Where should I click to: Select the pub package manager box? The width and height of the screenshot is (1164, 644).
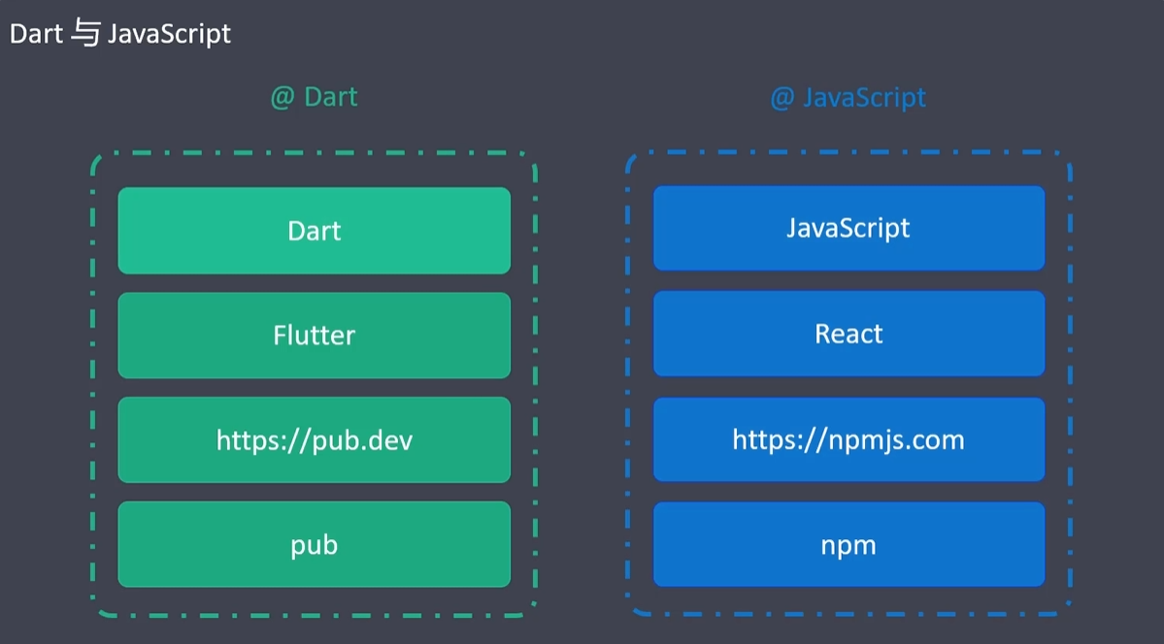coord(314,544)
